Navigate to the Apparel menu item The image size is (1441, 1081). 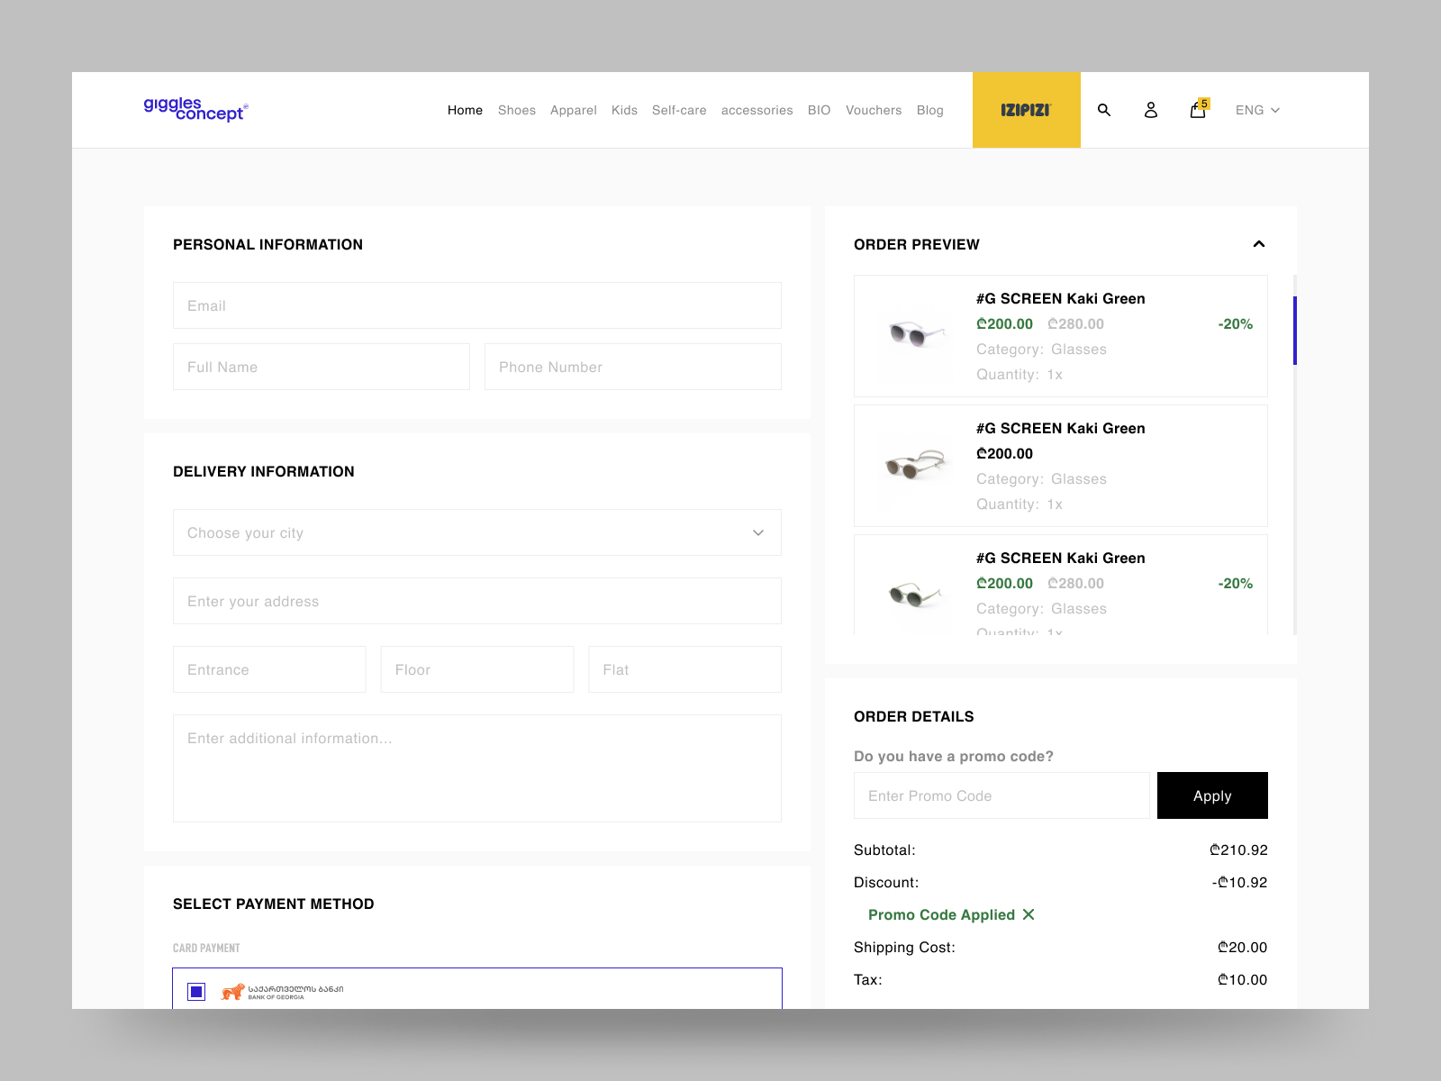pos(573,110)
